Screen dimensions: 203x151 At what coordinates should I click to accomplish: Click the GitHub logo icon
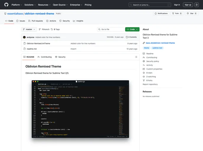click(6, 5)
